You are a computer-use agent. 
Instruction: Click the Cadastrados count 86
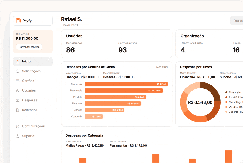coord(70,50)
